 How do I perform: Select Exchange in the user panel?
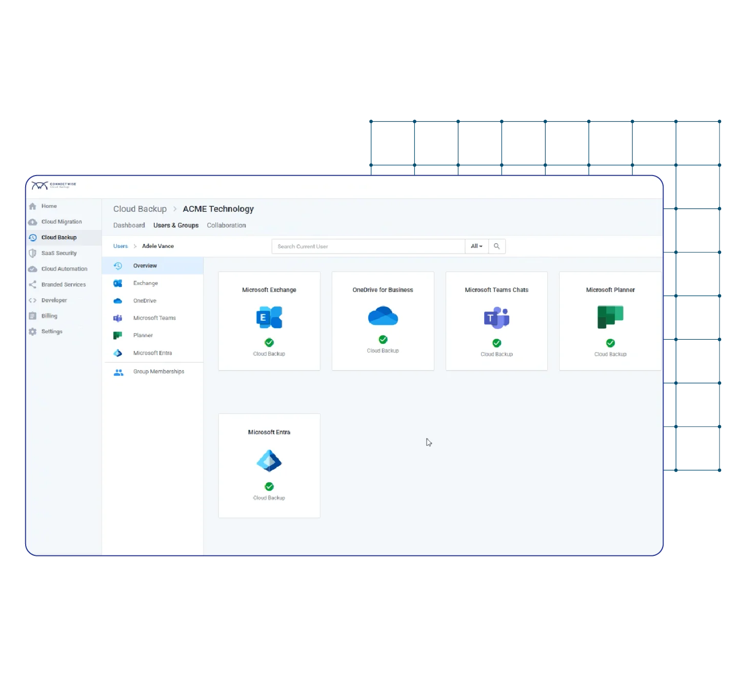153,283
